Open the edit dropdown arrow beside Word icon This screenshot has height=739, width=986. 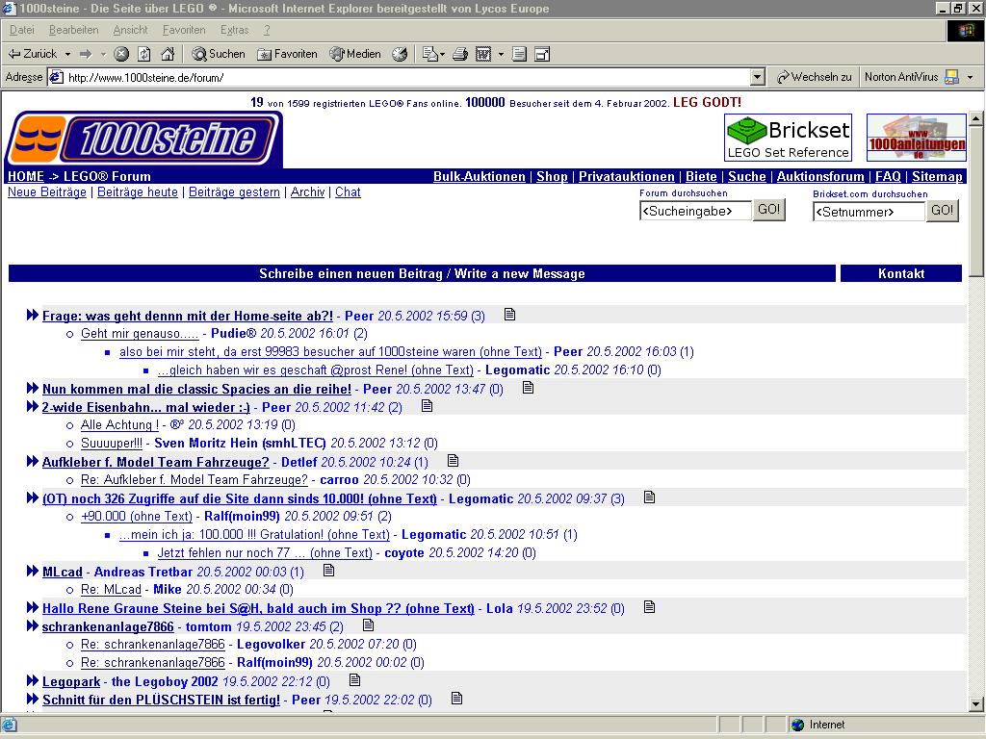pyautogui.click(x=501, y=54)
